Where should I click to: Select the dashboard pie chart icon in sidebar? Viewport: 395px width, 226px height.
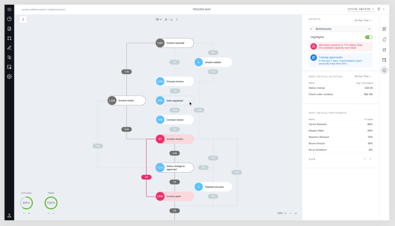point(9,19)
